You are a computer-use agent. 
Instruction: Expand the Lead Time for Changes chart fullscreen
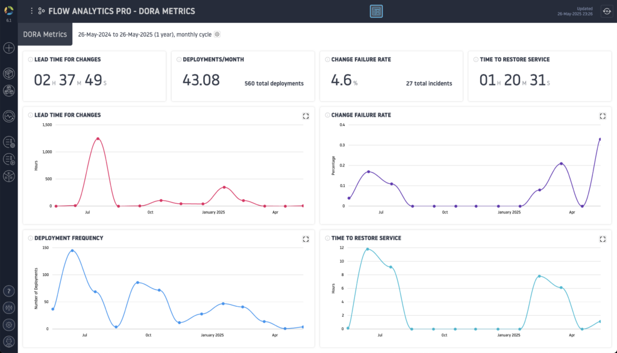tap(305, 116)
